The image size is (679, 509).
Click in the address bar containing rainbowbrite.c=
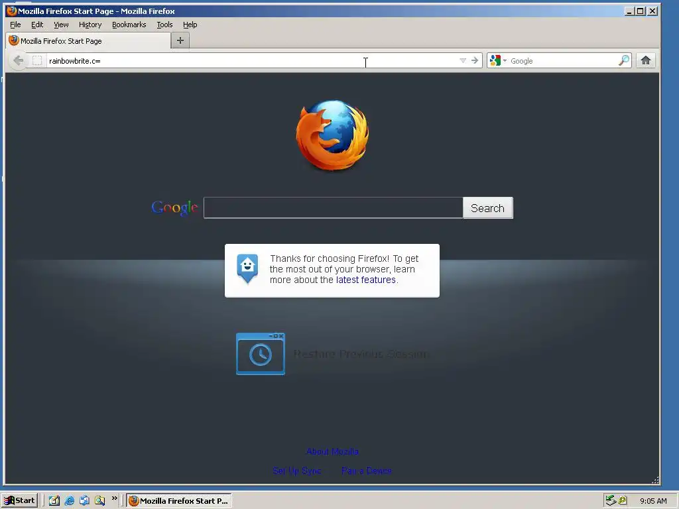[x=251, y=60]
